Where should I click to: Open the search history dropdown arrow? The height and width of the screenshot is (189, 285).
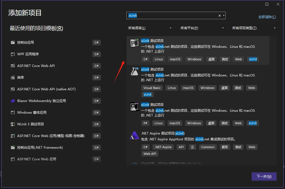point(223,16)
